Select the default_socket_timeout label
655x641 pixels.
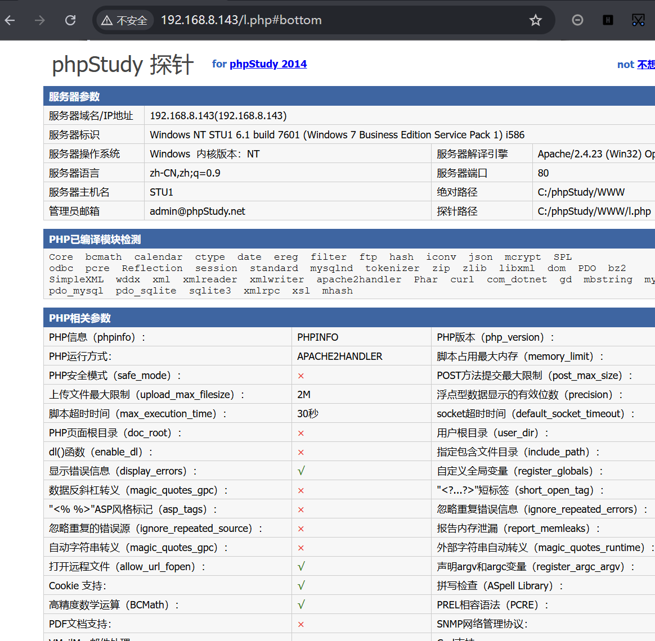[536, 414]
